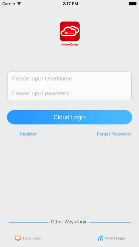
Task: Tap the Wi-Fi icon in status bar
Action: (x=19, y=4)
